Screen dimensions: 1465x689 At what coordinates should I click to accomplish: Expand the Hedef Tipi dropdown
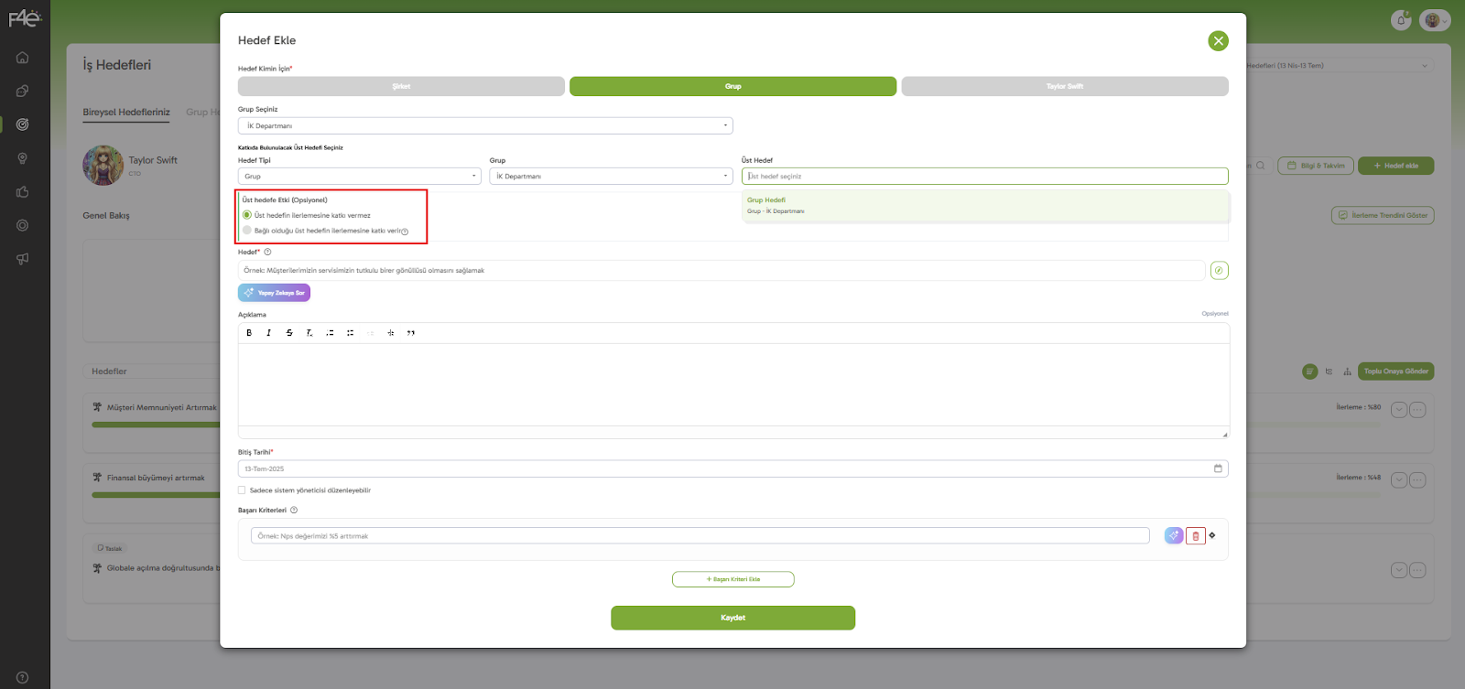coord(359,177)
